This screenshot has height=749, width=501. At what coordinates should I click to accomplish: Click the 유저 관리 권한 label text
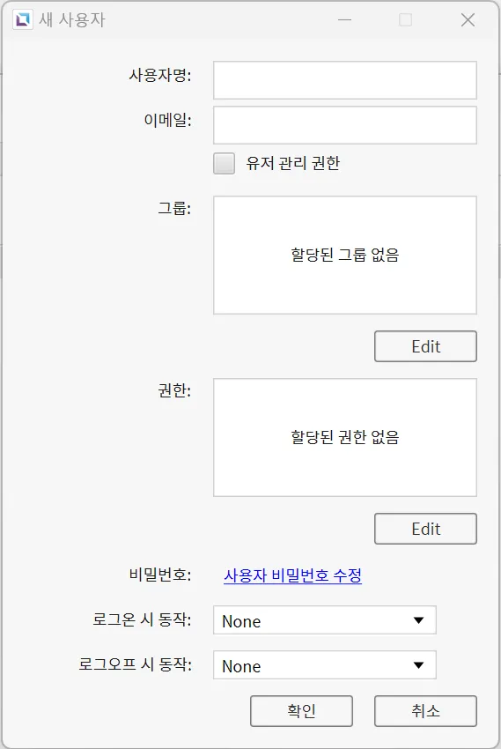click(x=292, y=163)
